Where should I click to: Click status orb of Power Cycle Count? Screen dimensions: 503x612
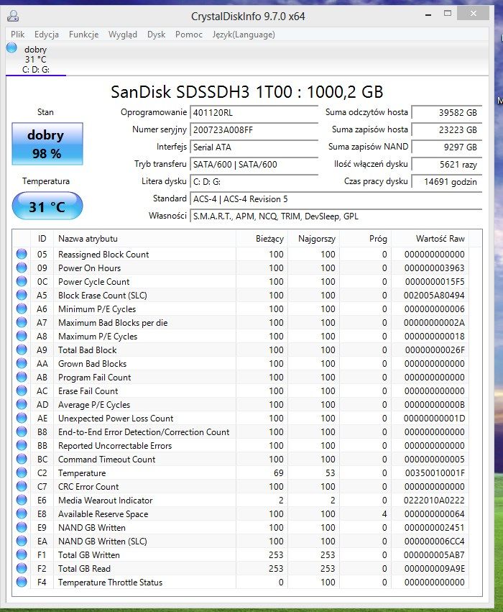click(22, 281)
